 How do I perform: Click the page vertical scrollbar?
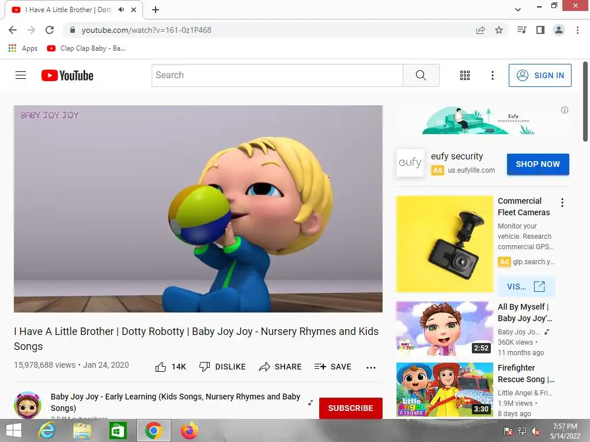pos(585,102)
